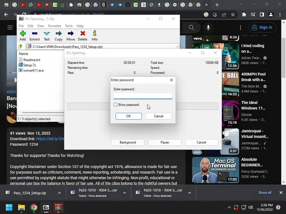The height and width of the screenshot is (214, 286).
Task: Close the downloads bar
Action: click(281, 193)
